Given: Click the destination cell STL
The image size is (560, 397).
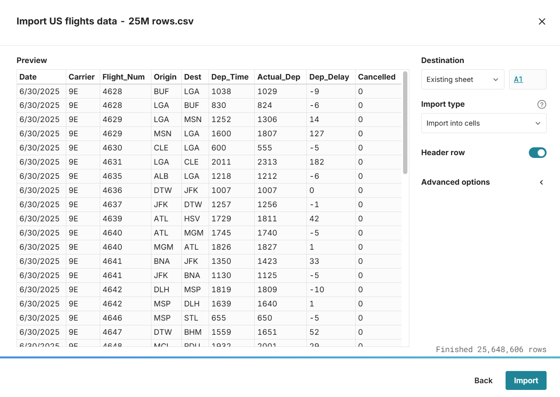Looking at the screenshot, I should coord(195,318).
